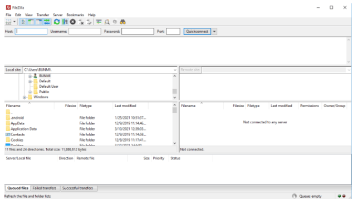The height and width of the screenshot is (205, 353).
Task: Select the Public folder in tree
Action: 44,92
